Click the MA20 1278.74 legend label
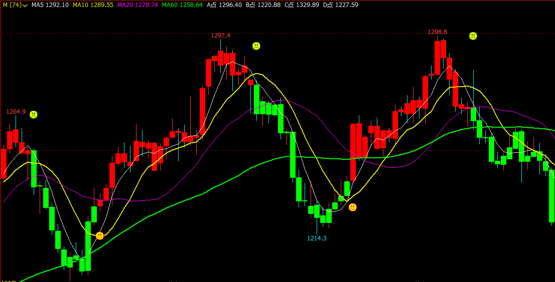 [x=137, y=5]
